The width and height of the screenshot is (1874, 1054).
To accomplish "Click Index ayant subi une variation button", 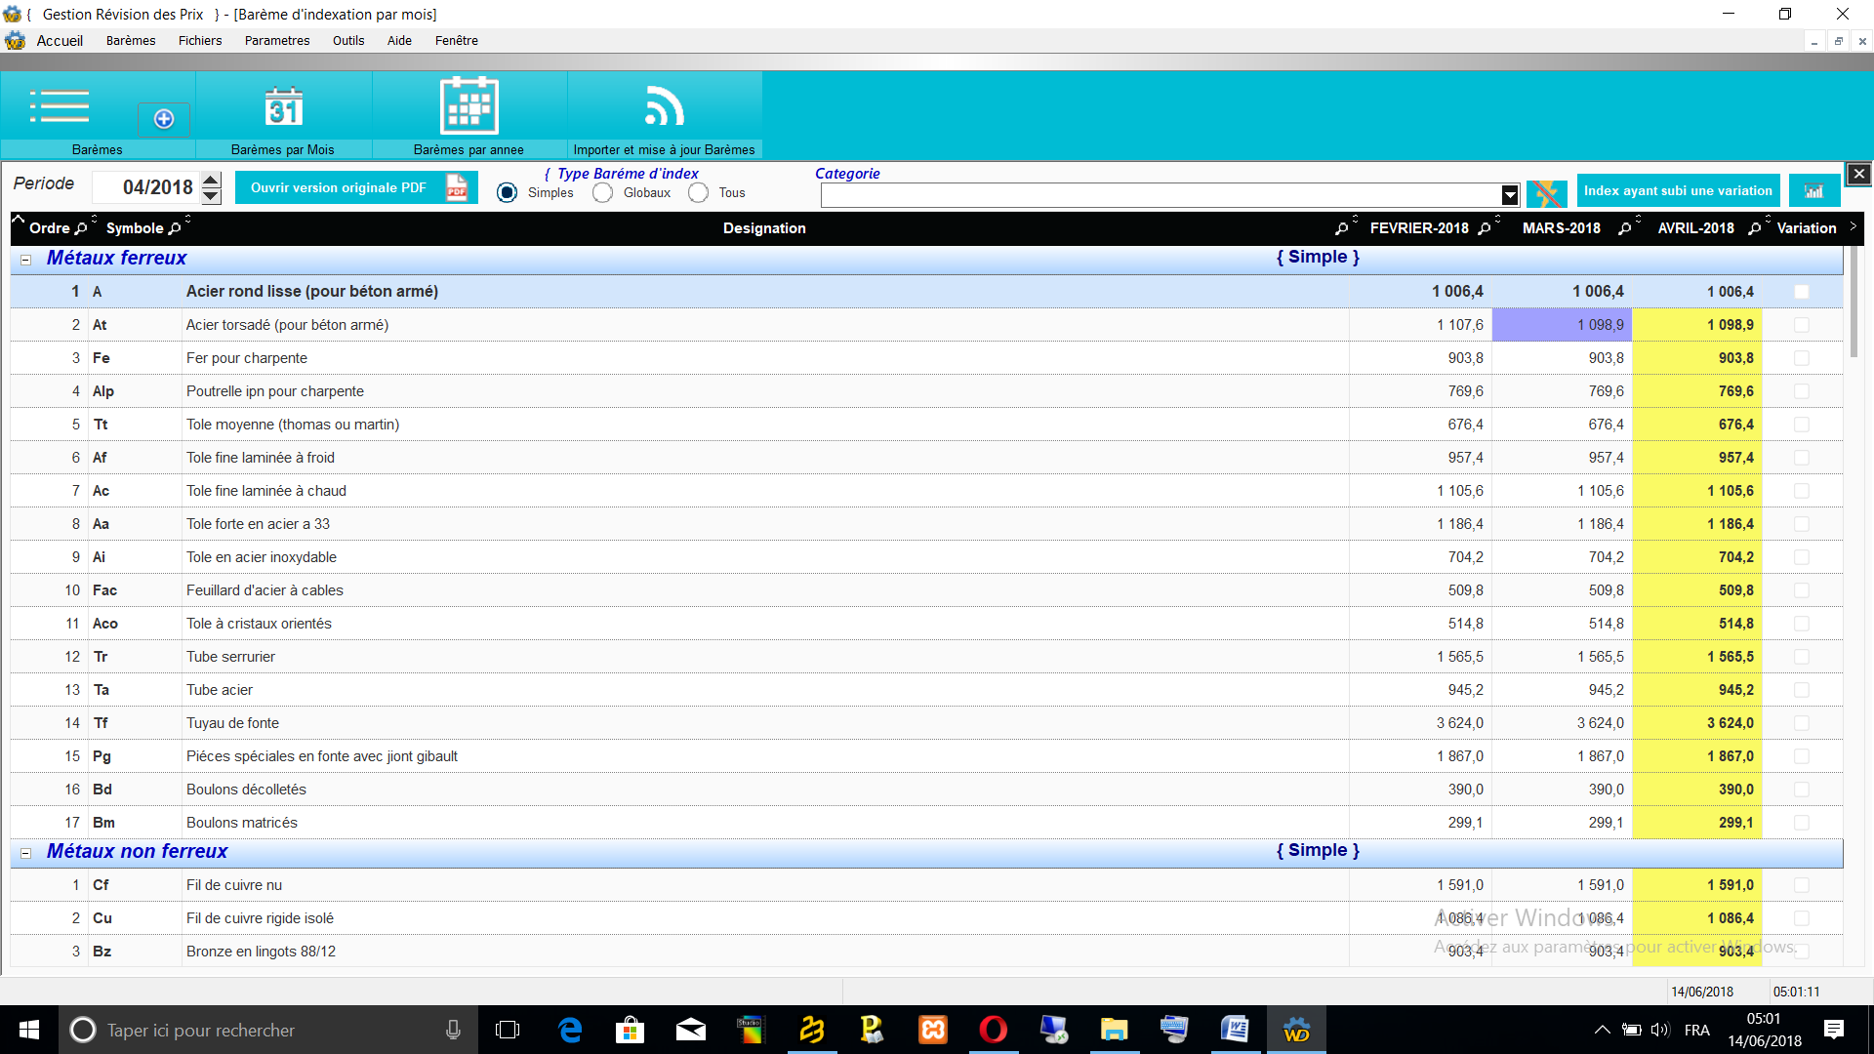I will coord(1677,190).
